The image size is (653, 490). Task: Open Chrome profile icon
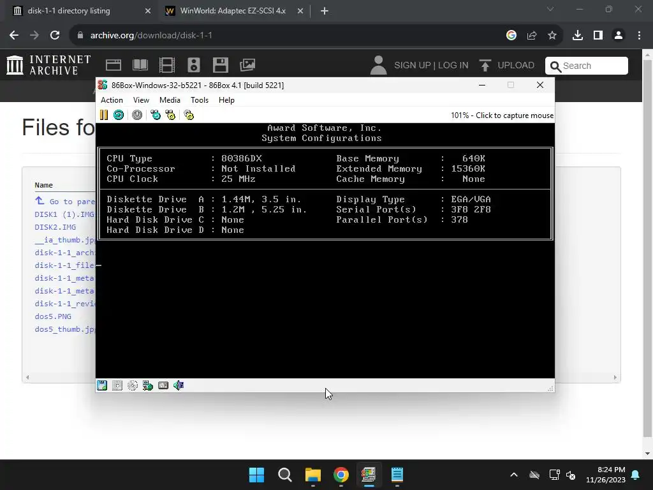coord(619,36)
